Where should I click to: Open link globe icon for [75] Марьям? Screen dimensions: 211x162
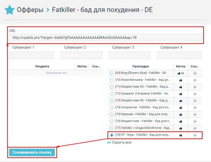click(195, 114)
